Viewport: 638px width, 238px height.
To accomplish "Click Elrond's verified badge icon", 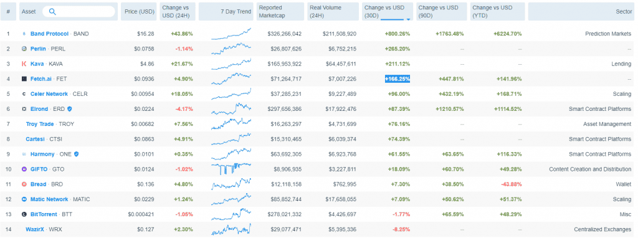I will click(x=70, y=109).
